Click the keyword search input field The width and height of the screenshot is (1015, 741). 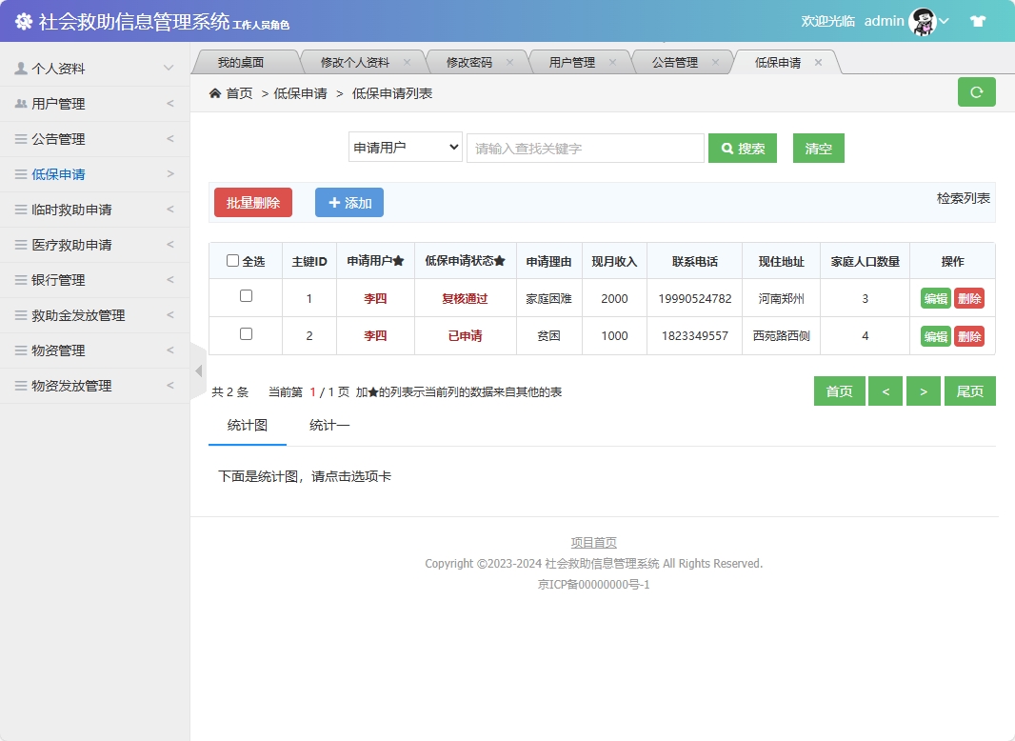[585, 148]
